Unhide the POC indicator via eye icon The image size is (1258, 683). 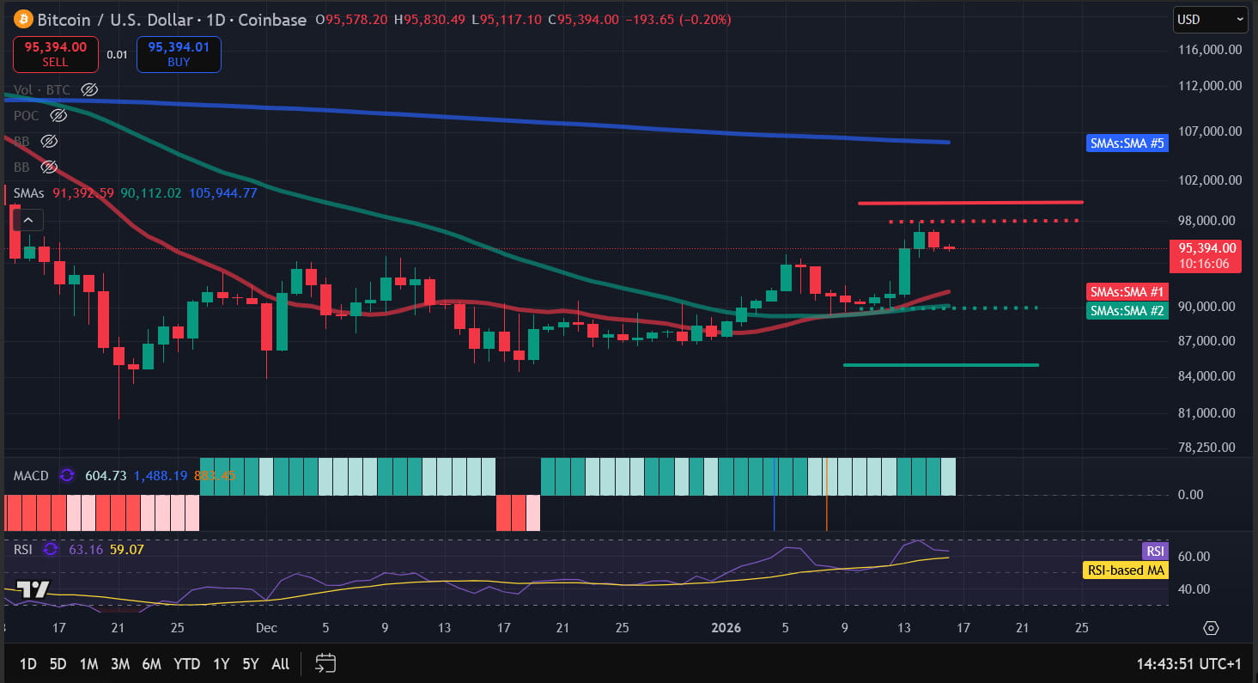coord(58,115)
